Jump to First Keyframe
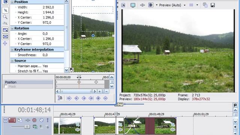 tap(69, 98)
